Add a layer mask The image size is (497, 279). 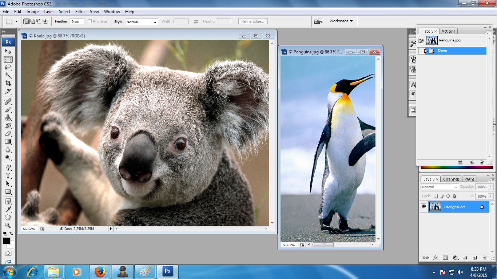(445, 258)
